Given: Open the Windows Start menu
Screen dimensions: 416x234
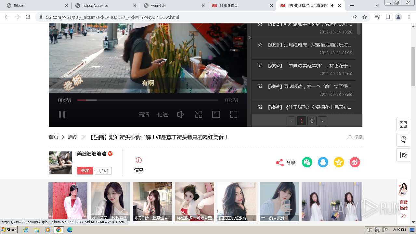Looking at the screenshot, I should tap(9, 230).
